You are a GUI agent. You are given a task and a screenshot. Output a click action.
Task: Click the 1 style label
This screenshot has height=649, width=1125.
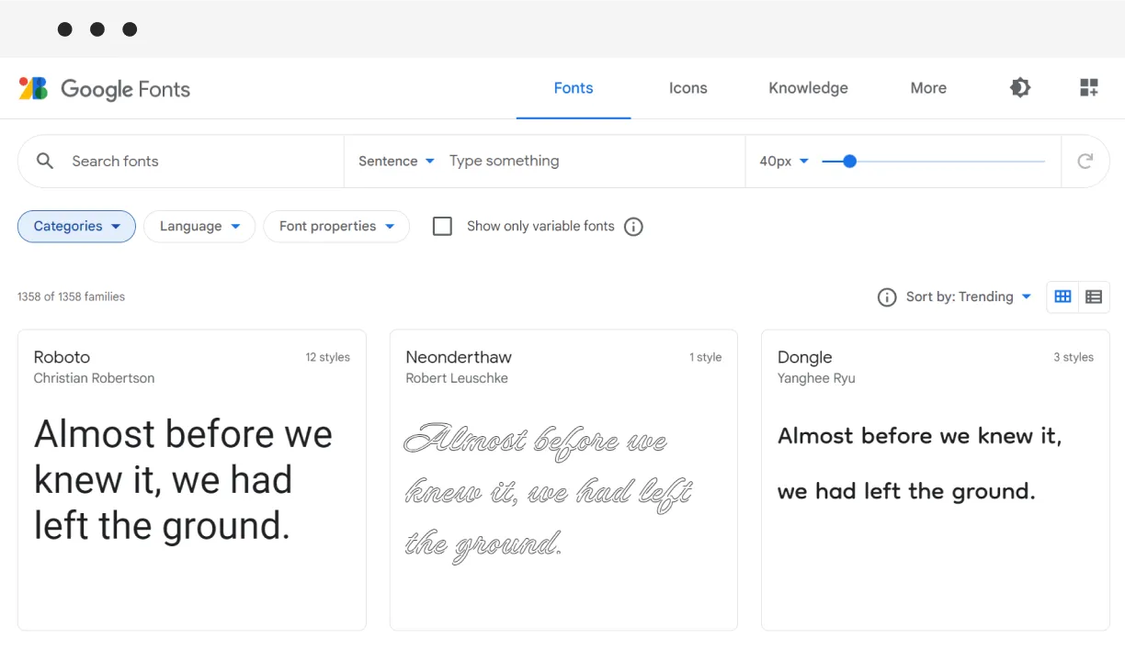pos(706,357)
